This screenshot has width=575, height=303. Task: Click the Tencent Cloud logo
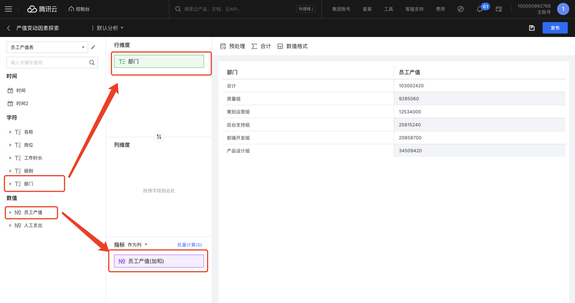(x=42, y=9)
